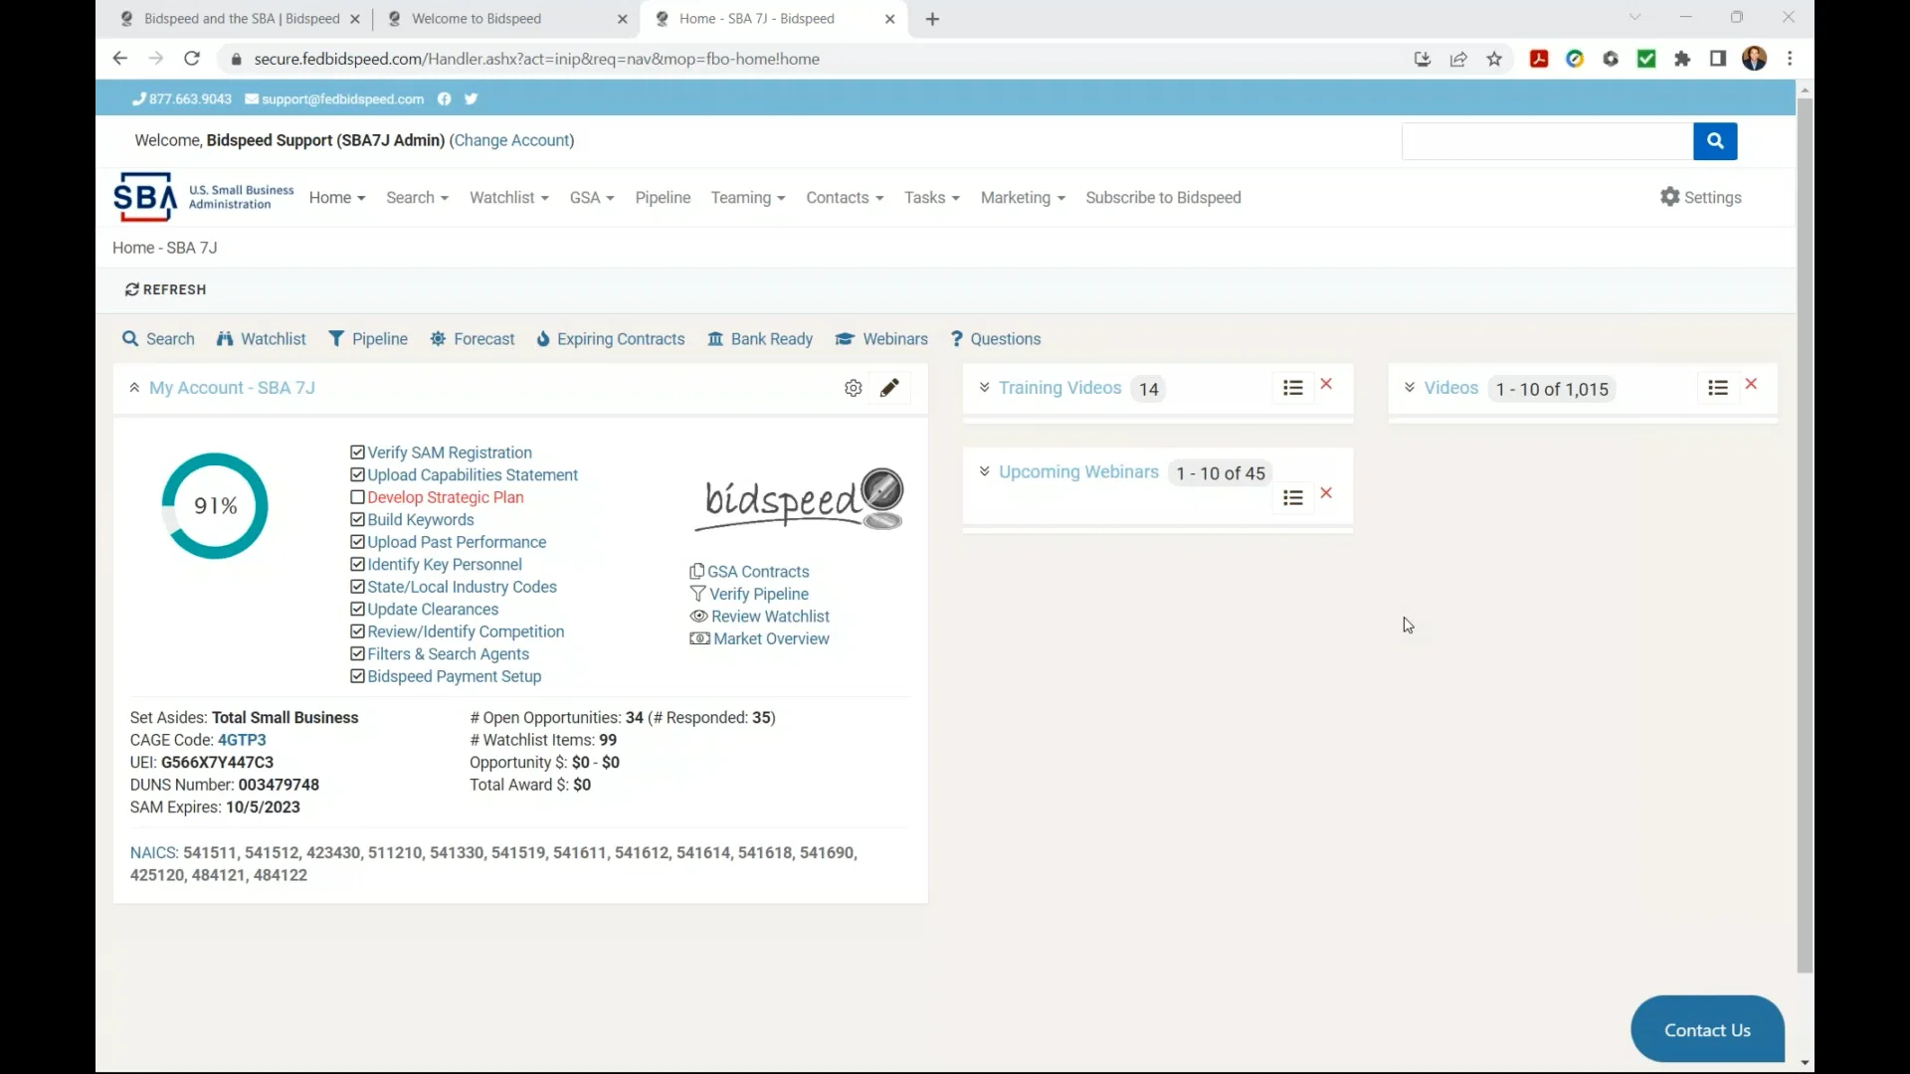Click the edit pencil on My Account panel

coord(890,388)
